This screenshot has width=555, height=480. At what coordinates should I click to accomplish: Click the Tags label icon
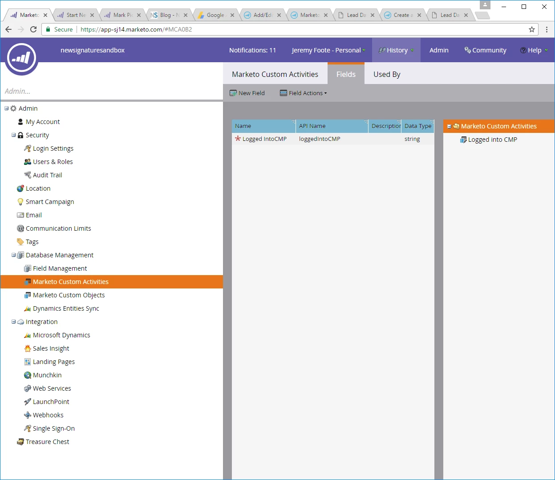20,242
